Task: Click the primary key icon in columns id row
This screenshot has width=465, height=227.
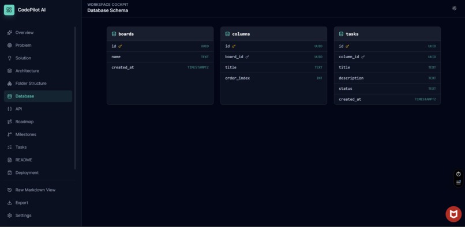Action: click(234, 46)
